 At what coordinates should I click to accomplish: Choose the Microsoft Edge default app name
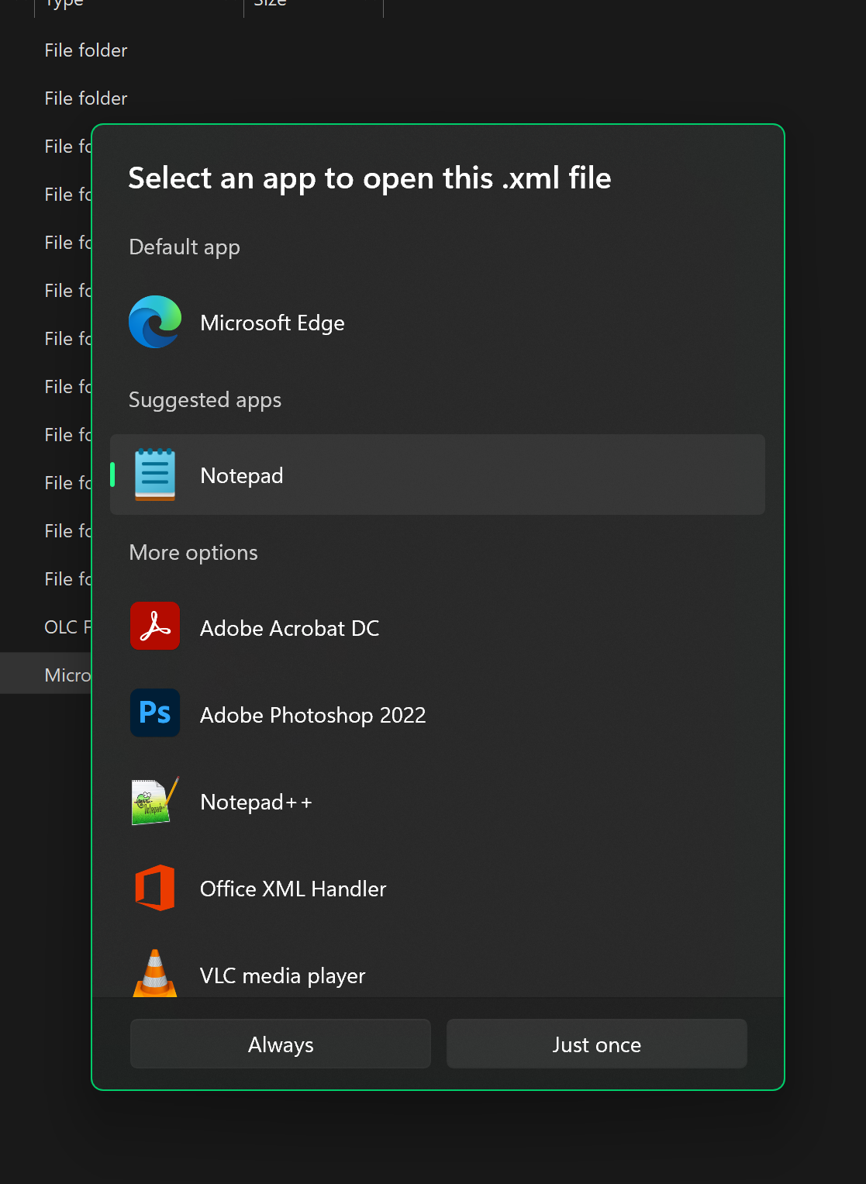(x=272, y=323)
